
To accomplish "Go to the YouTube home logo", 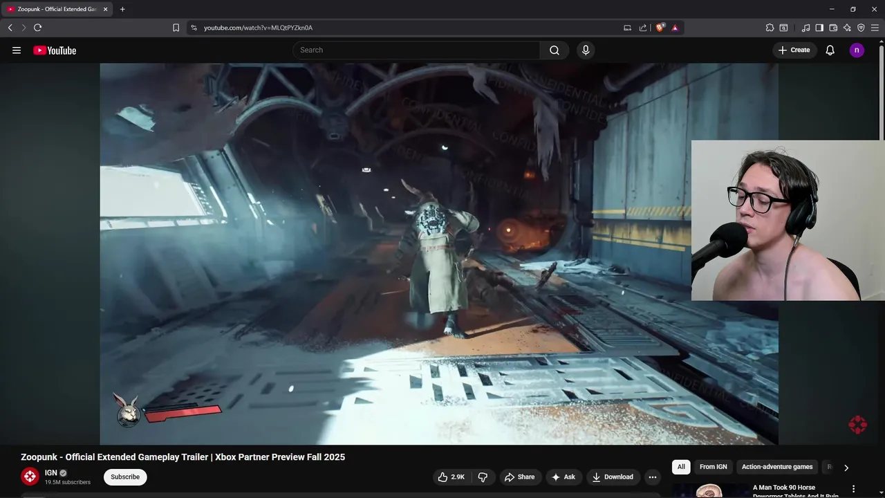I will point(55,50).
